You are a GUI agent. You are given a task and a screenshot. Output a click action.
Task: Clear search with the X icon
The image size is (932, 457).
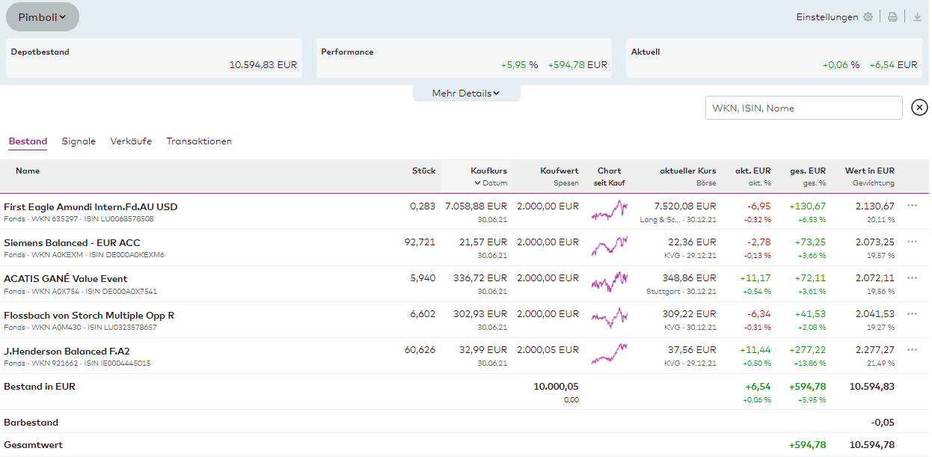(x=919, y=108)
